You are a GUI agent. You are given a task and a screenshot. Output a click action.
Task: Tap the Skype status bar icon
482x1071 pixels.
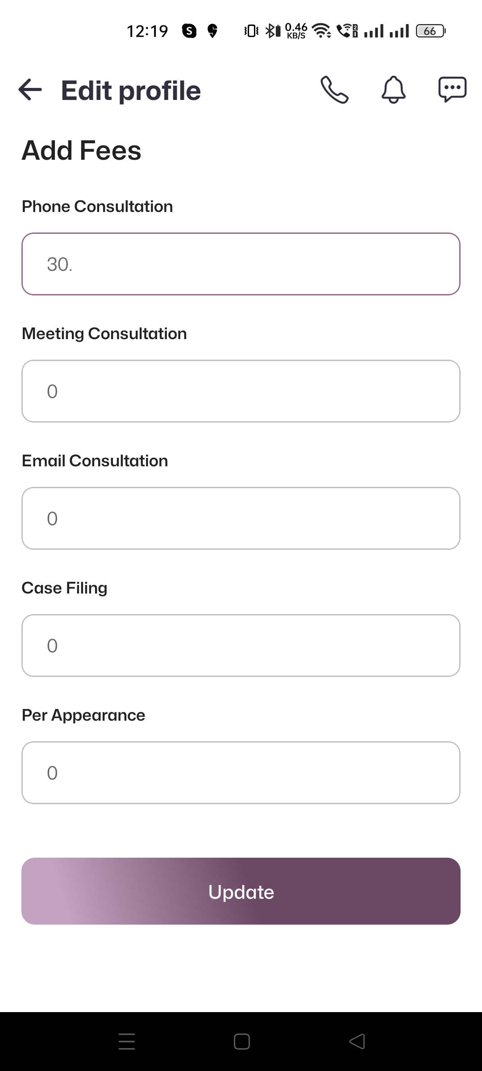(x=189, y=31)
